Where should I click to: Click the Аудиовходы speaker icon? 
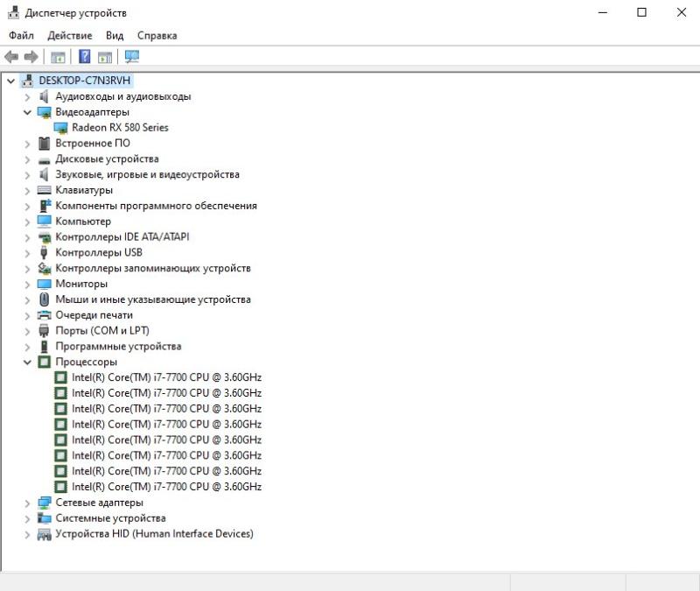pyautogui.click(x=44, y=96)
